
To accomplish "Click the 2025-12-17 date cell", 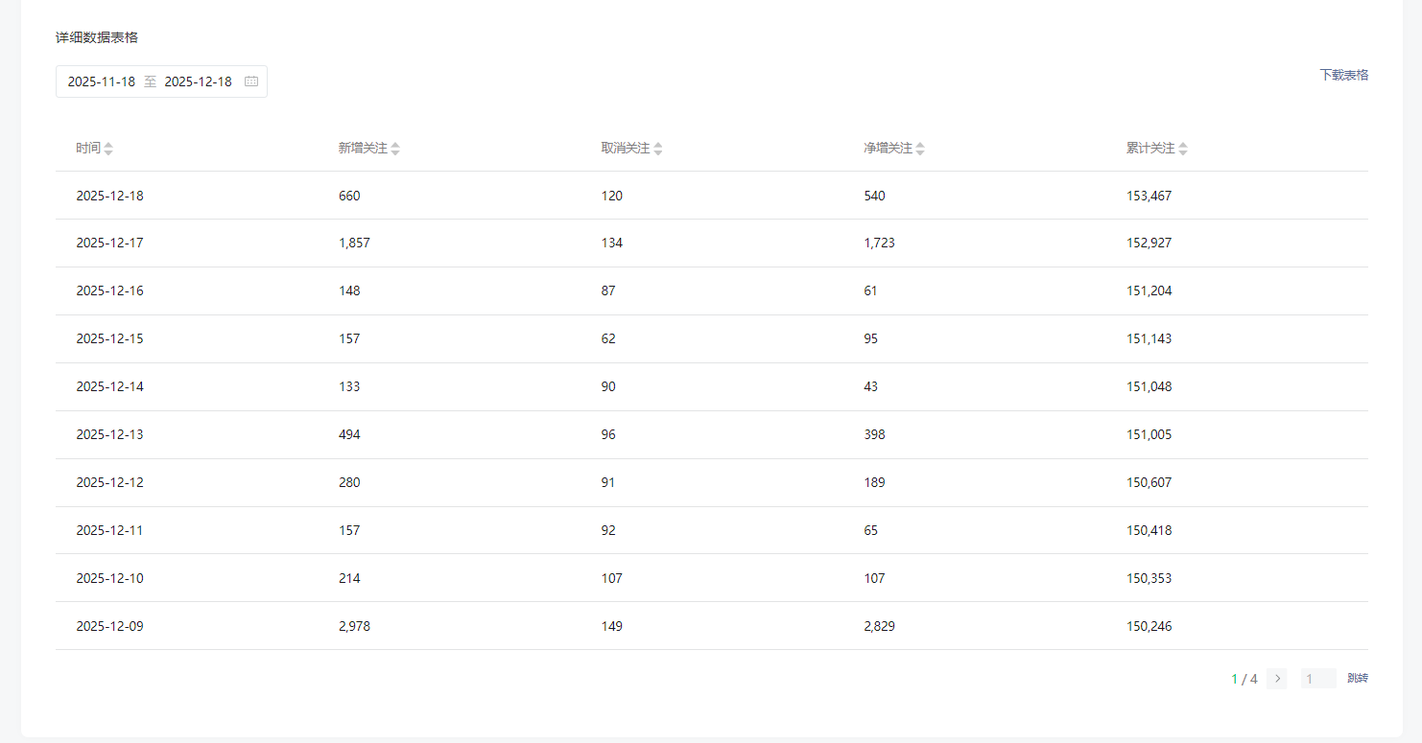I will tap(110, 244).
